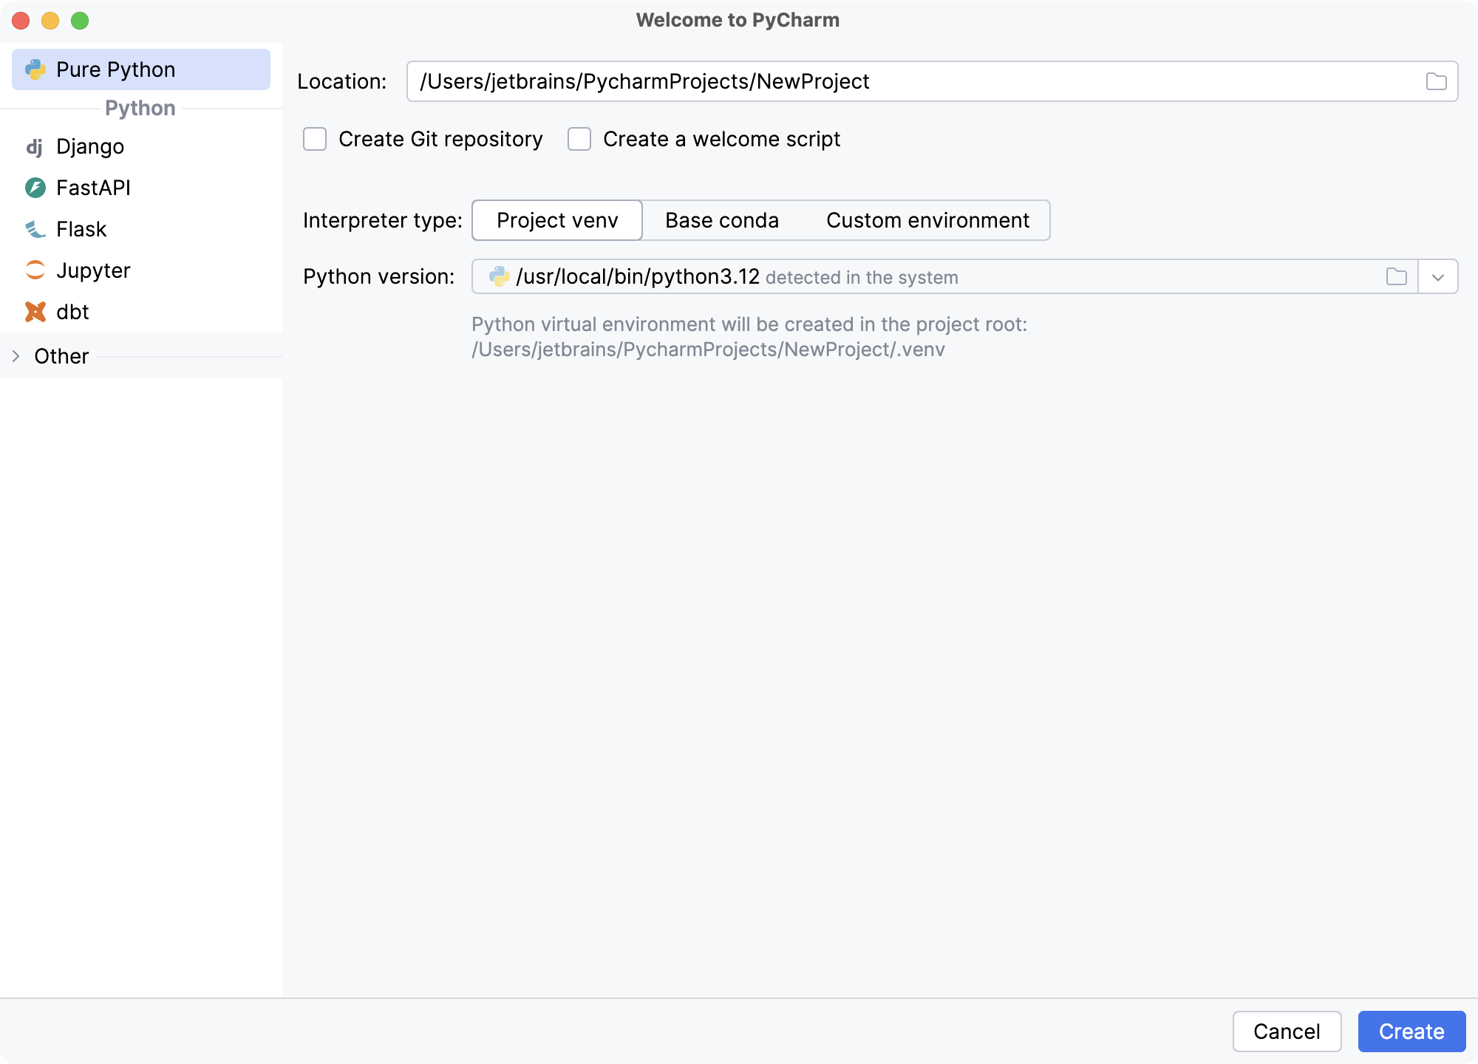1478x1064 pixels.
Task: Open the Location folder browser icon
Action: tap(1437, 81)
